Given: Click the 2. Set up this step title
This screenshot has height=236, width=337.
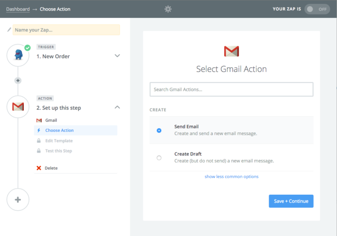Looking at the screenshot, I should click(x=59, y=108).
